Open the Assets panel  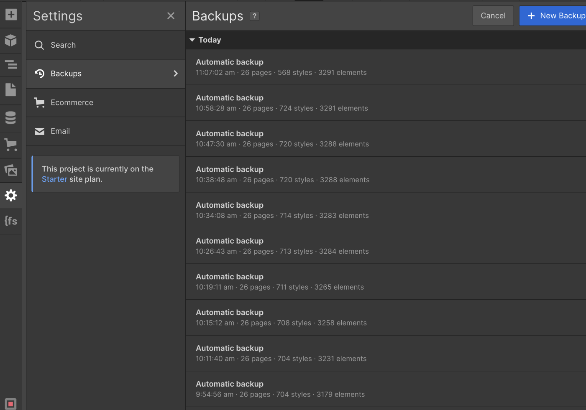tap(11, 171)
